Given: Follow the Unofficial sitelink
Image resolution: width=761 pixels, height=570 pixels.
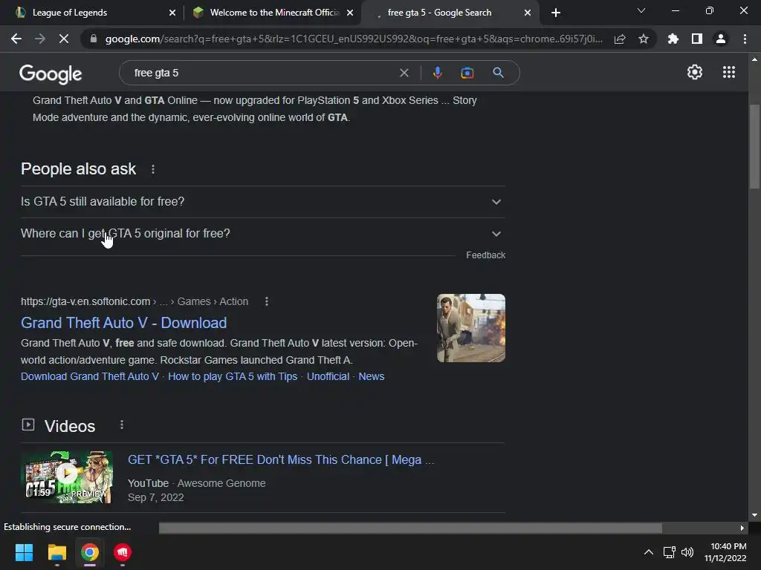Looking at the screenshot, I should tap(328, 376).
